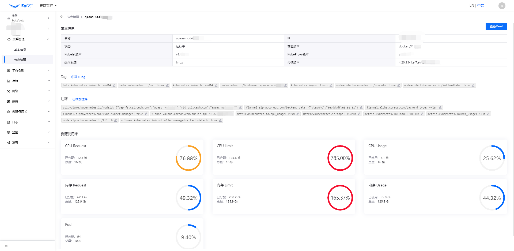Click the EnOS logo in the top bar
This screenshot has height=251, width=514.
point(21,5)
